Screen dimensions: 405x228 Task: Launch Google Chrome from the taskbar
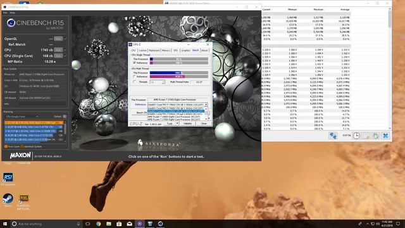(x=99, y=224)
